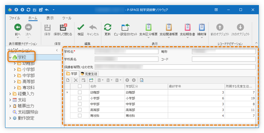Toggle the select-all checkbox in grid header

(80, 86)
